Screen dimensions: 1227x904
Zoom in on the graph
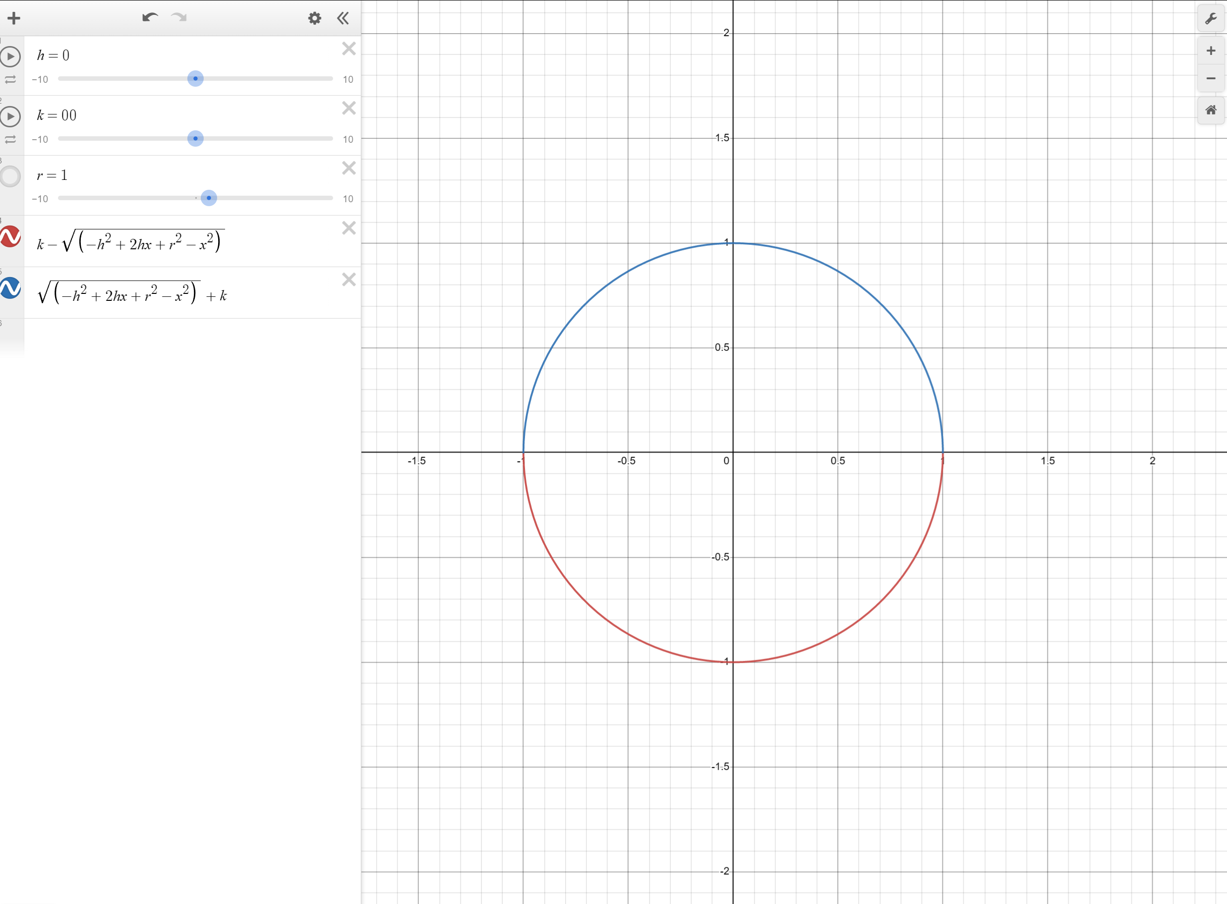pos(1211,51)
